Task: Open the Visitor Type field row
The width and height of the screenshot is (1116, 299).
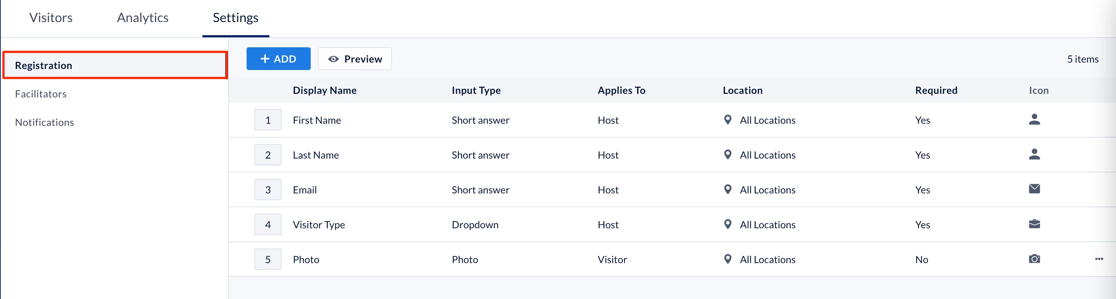Action: [x=319, y=225]
